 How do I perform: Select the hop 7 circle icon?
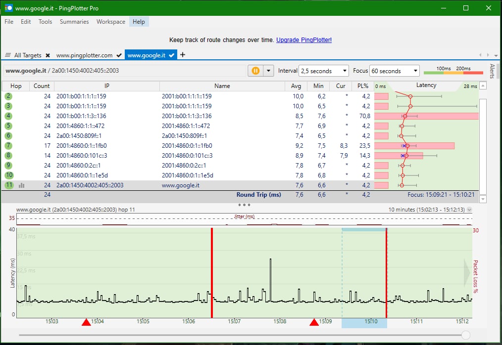[x=8, y=146]
